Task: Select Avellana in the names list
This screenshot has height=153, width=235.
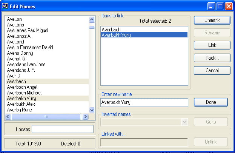Action: [48, 25]
